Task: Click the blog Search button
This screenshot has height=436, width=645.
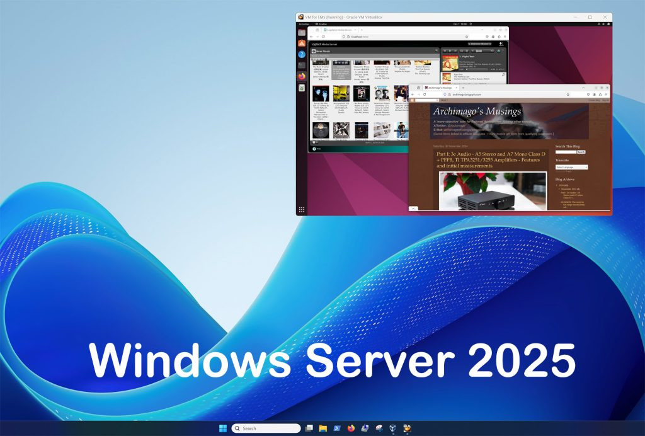Action: [x=581, y=152]
